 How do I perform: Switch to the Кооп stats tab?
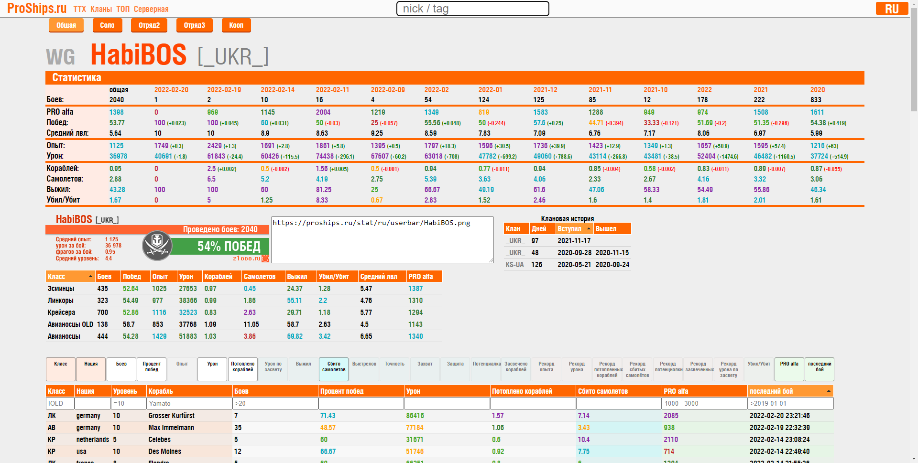pos(236,25)
